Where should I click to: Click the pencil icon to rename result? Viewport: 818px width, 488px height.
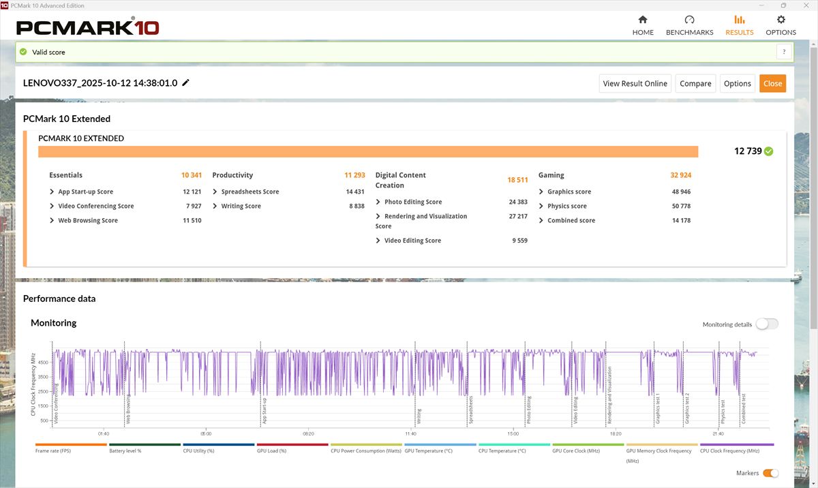point(186,83)
